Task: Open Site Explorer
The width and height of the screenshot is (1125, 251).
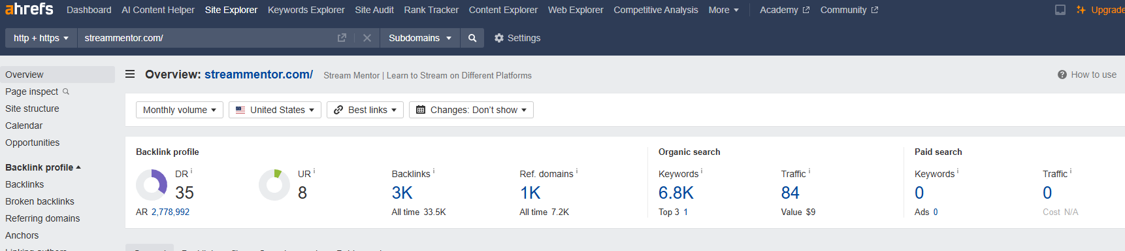Action: point(231,10)
